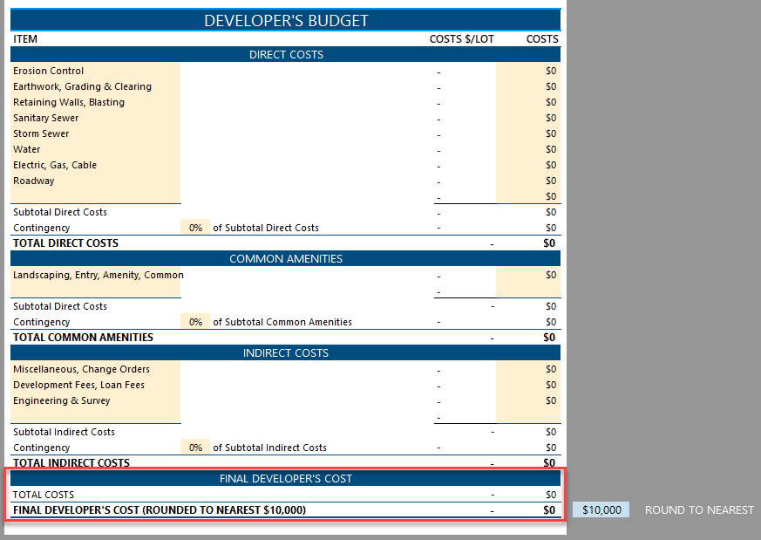Edit the Subtotal Direct Costs contingency percentage

[194, 227]
